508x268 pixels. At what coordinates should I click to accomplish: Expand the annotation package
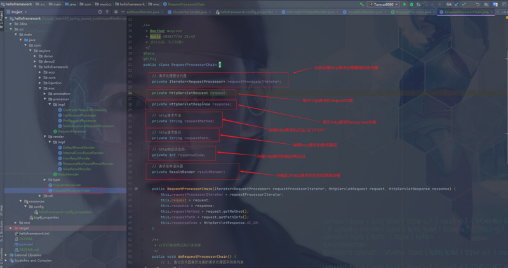(x=44, y=94)
